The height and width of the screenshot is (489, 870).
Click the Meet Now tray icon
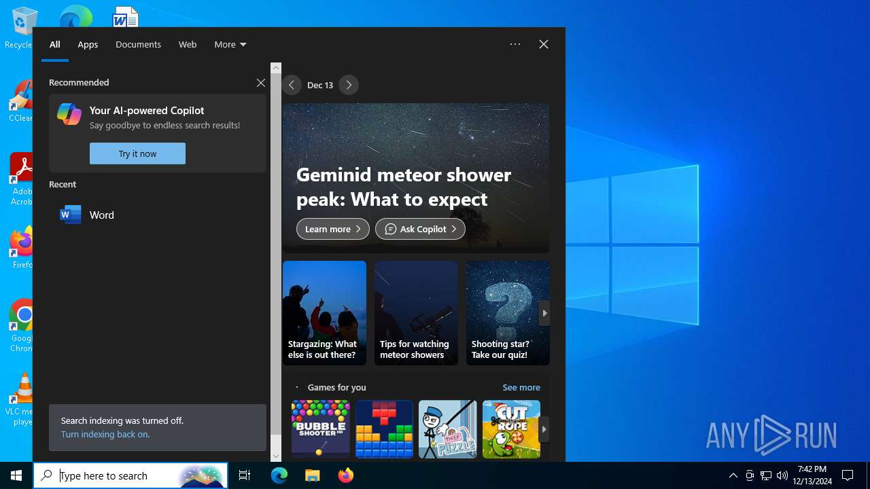[x=750, y=475]
